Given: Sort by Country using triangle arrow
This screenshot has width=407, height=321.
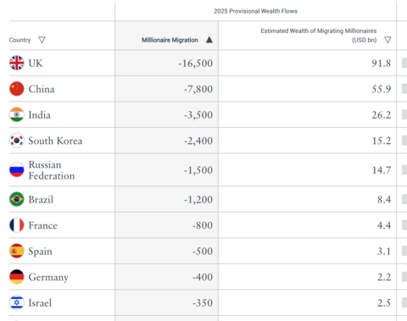Looking at the screenshot, I should click(42, 40).
